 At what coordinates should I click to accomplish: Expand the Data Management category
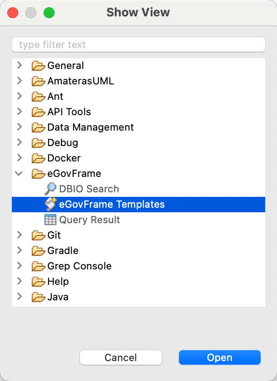click(20, 127)
